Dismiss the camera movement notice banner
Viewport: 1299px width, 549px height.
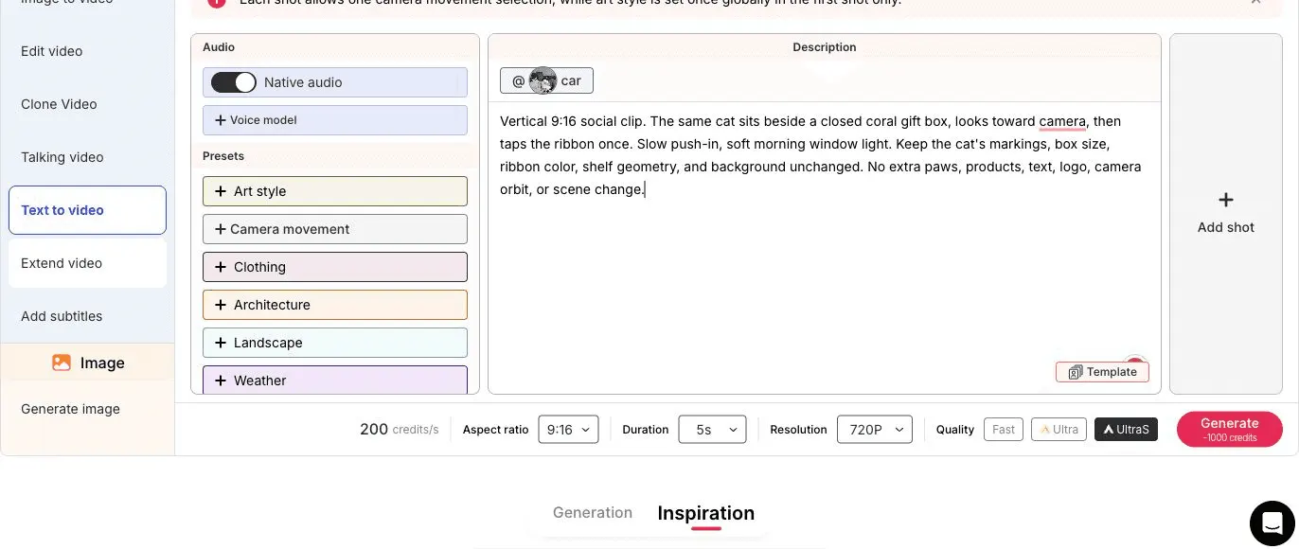pyautogui.click(x=1255, y=2)
